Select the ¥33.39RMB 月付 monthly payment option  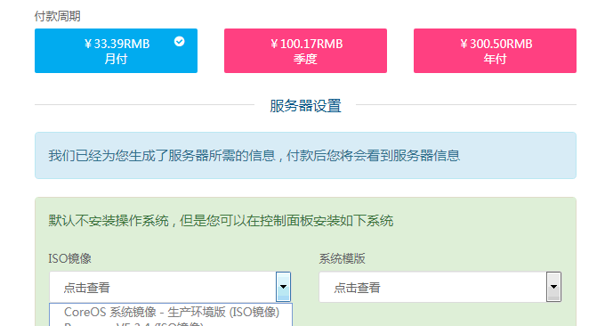(116, 51)
